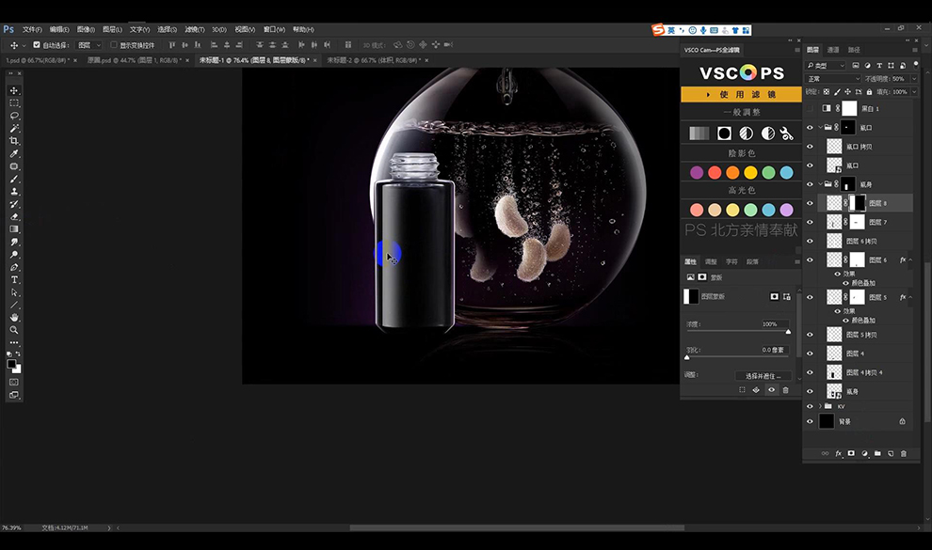This screenshot has height=550, width=932.
Task: Enable the 显示变换控件 checkbox
Action: point(114,44)
